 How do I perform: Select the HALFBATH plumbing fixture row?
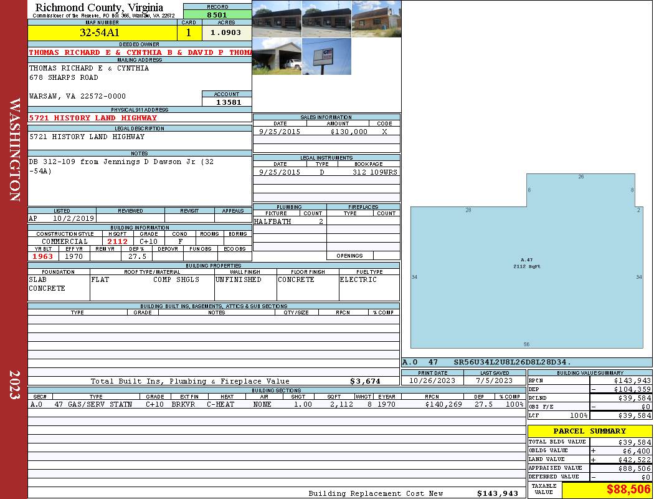(290, 221)
